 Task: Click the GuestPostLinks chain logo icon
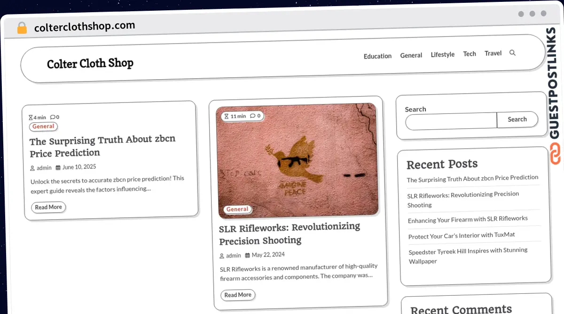[556, 154]
